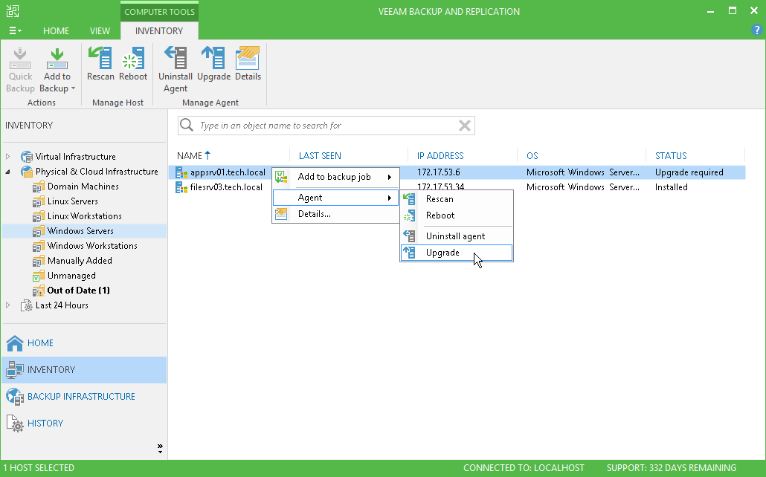Choose Details... from the context menu
This screenshot has width=766, height=477.
pyautogui.click(x=335, y=214)
